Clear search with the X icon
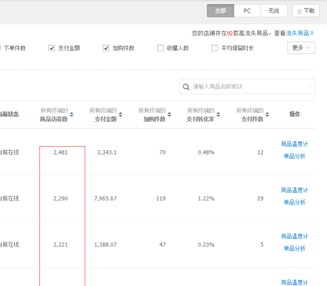This screenshot has width=327, height=286. pyautogui.click(x=309, y=86)
